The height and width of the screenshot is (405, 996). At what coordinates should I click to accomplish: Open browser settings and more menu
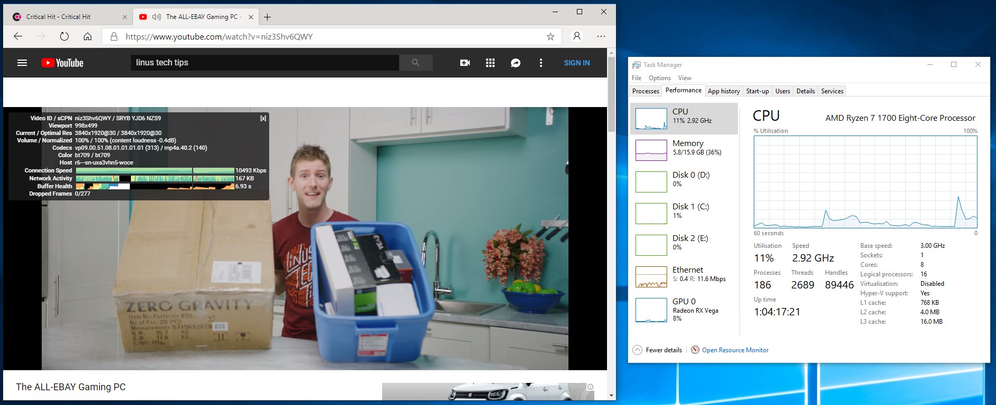601,36
